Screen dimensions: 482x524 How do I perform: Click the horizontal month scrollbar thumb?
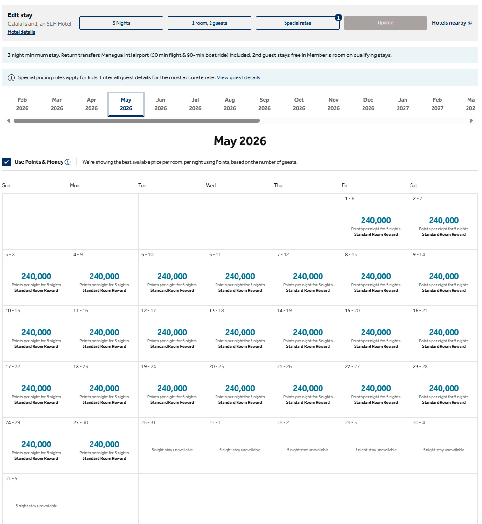point(136,121)
